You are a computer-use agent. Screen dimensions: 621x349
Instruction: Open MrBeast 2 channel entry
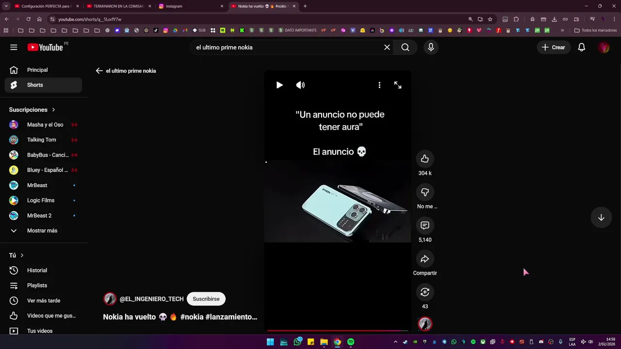click(43, 215)
